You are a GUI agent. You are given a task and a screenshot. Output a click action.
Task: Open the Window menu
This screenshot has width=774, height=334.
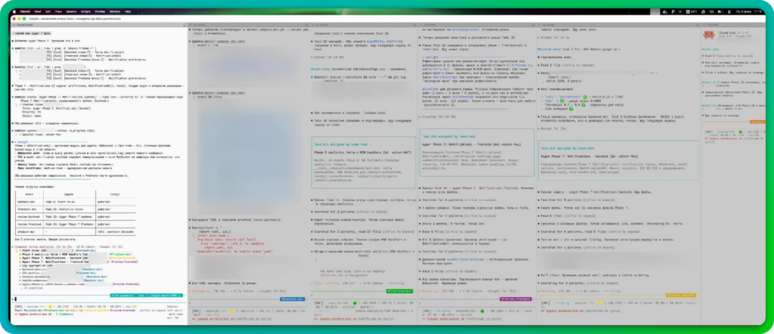pyautogui.click(x=115, y=11)
